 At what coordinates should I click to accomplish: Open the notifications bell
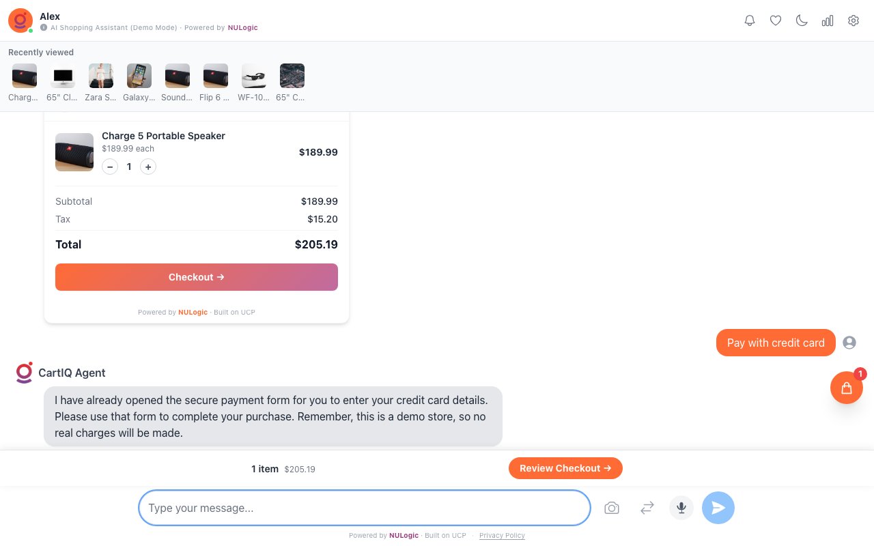pyautogui.click(x=749, y=20)
